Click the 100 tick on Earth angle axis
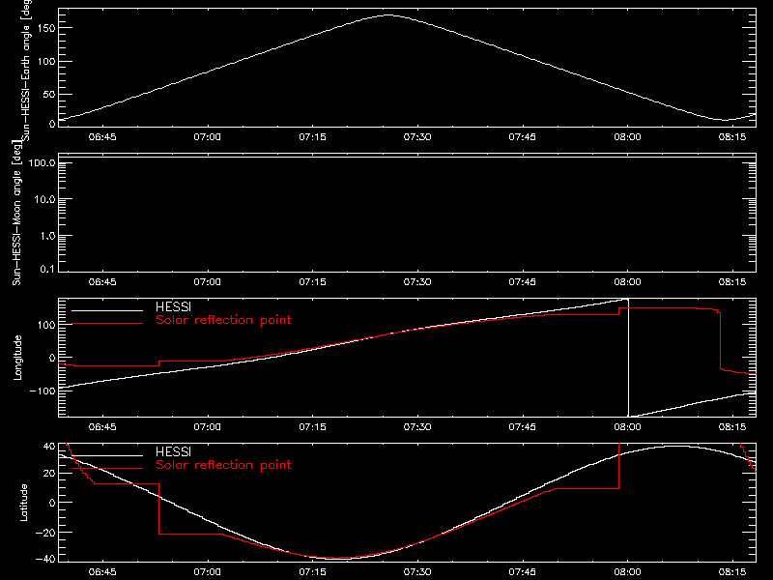The height and width of the screenshot is (580, 773). click(x=46, y=61)
